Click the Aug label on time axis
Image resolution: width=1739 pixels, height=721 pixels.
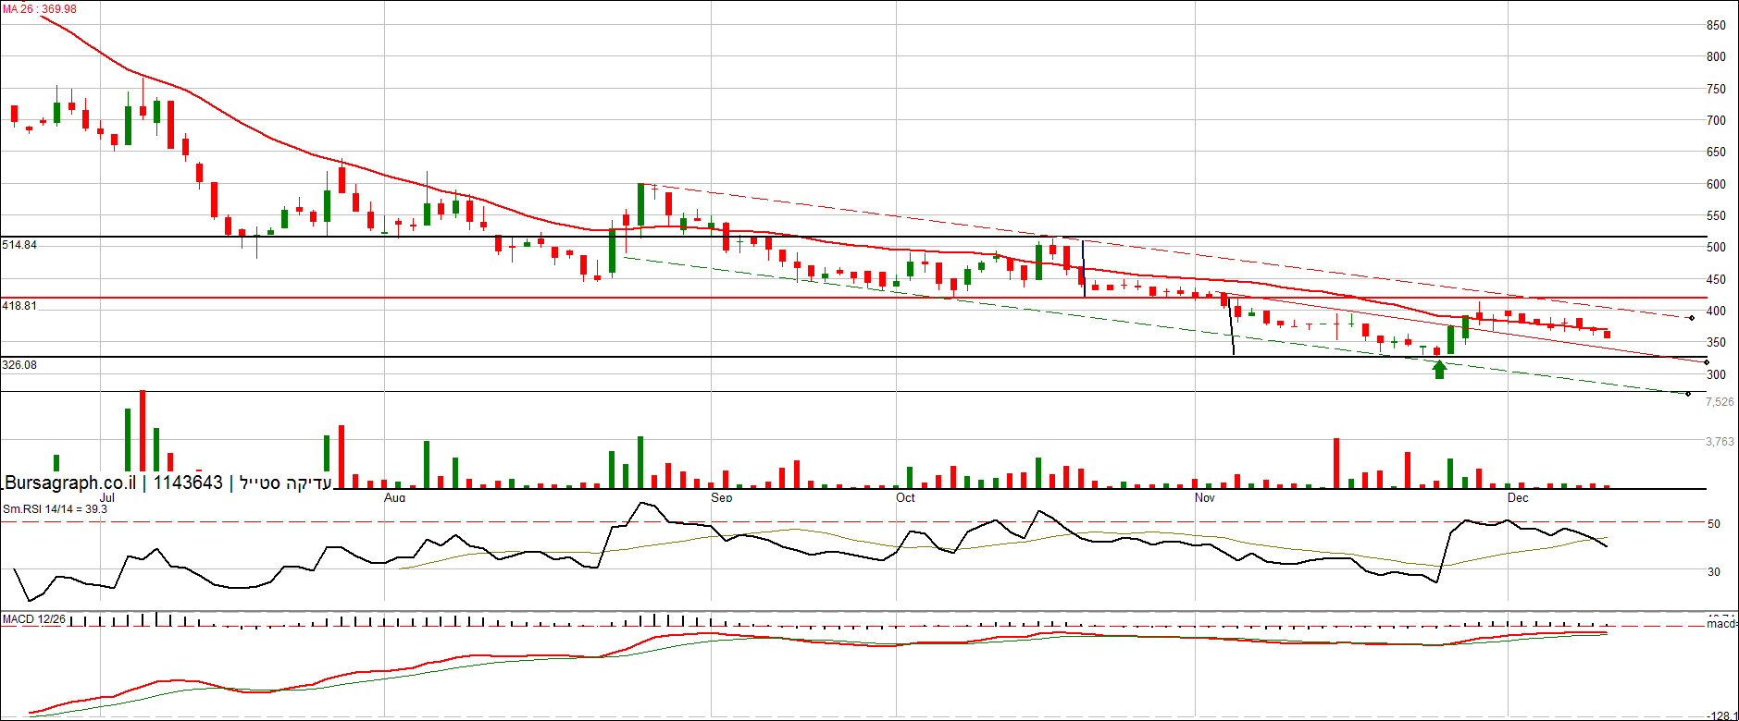394,497
